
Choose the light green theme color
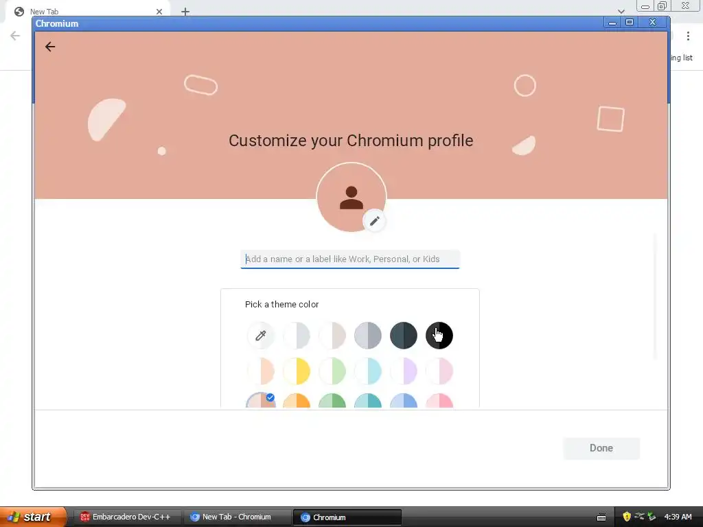332,371
